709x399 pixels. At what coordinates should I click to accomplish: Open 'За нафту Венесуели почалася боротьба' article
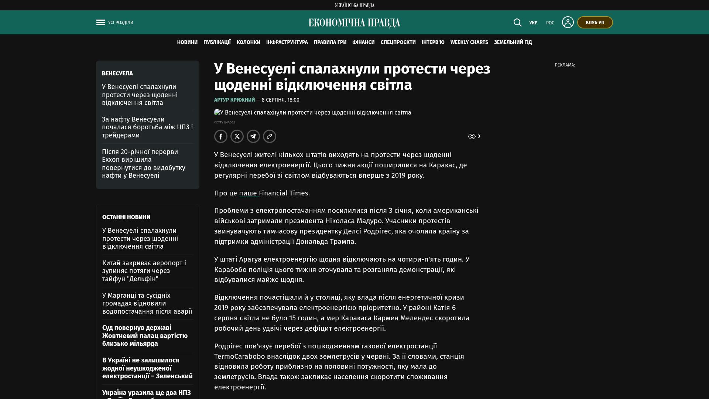coord(147,127)
